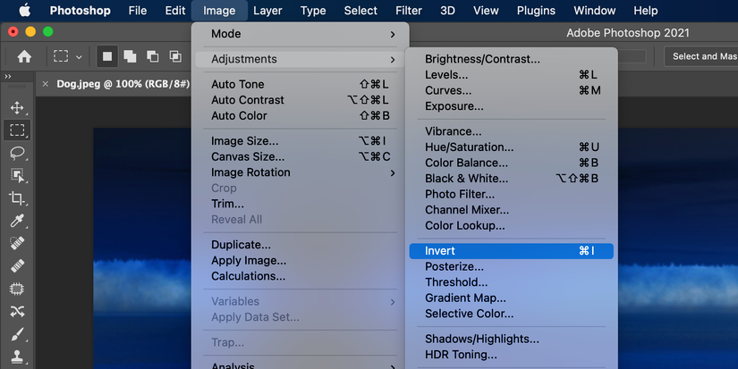
Task: Choose Duplicate from Image menu
Action: pos(301,245)
